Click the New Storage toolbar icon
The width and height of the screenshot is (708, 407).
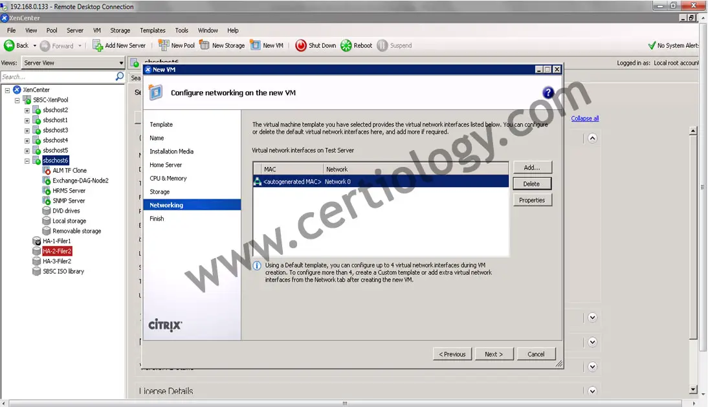(x=205, y=45)
